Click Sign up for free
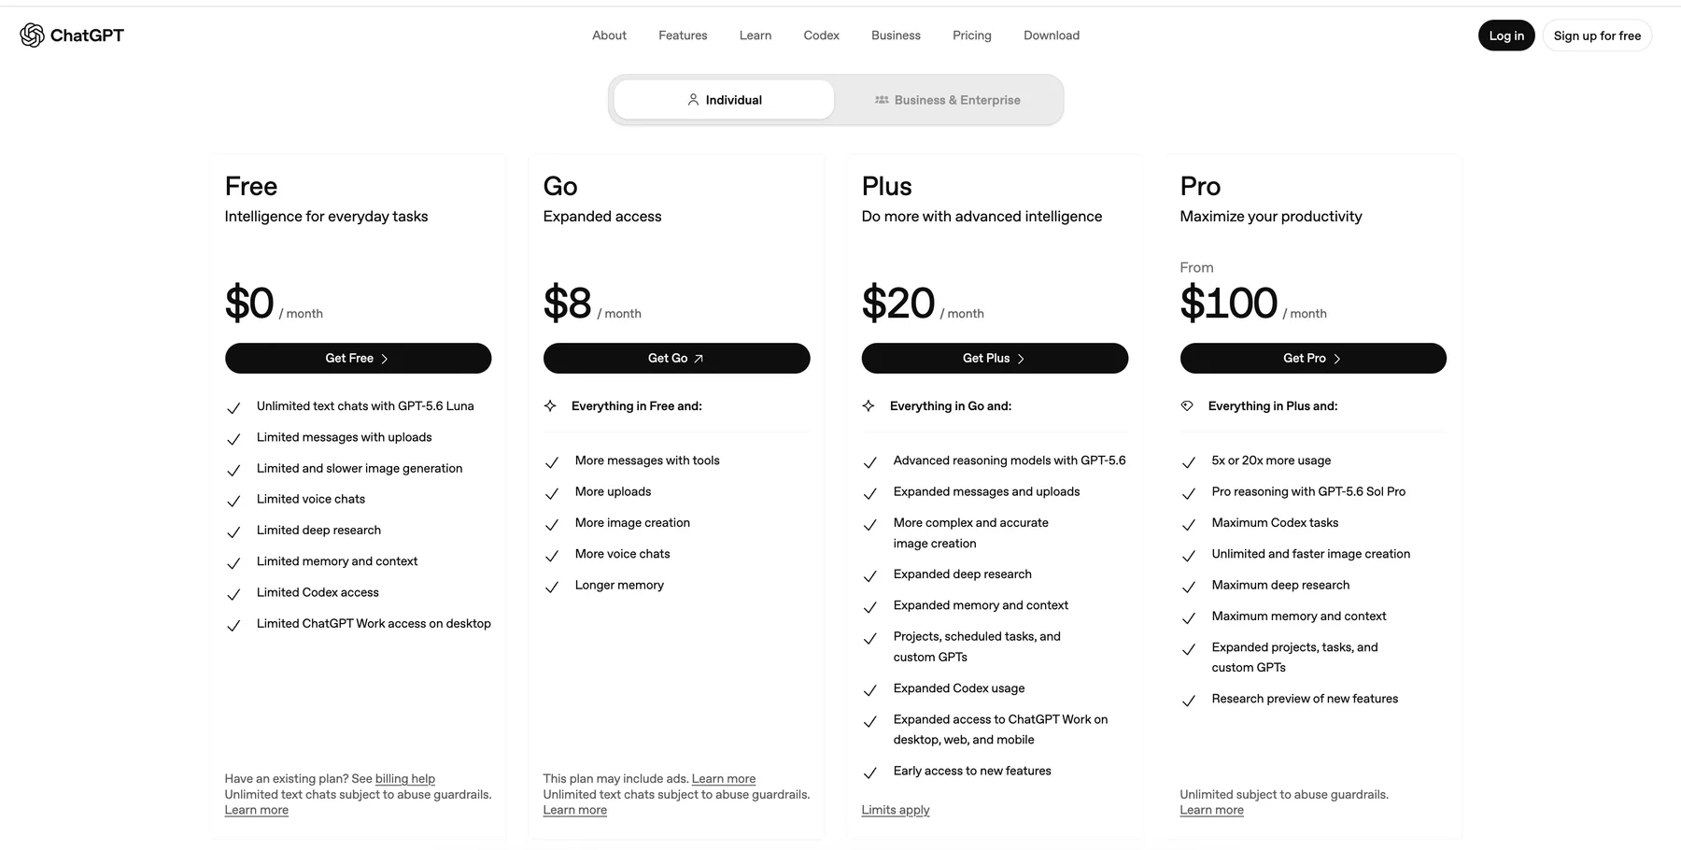Image resolution: width=1681 pixels, height=850 pixels. pos(1597,35)
